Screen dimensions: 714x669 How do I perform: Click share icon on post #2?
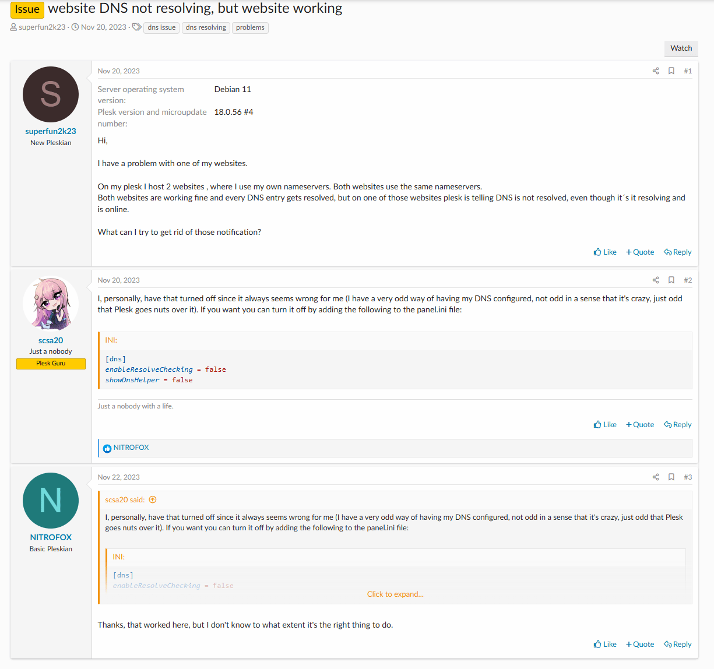click(x=656, y=280)
